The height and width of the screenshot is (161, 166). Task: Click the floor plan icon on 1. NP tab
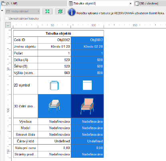pos(4,3)
